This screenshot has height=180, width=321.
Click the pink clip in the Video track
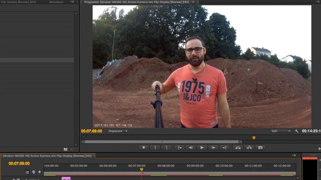[66, 178]
